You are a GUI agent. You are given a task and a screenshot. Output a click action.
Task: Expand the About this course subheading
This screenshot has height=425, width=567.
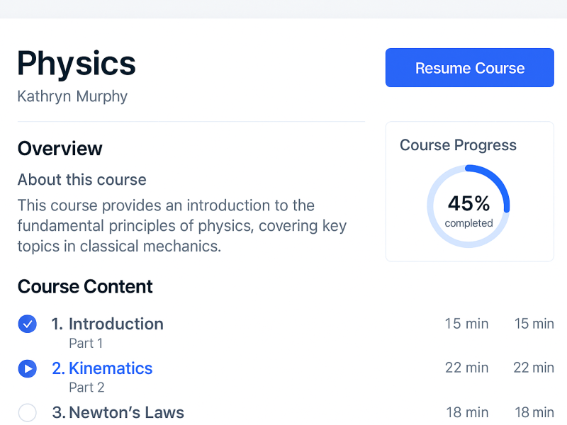click(82, 180)
